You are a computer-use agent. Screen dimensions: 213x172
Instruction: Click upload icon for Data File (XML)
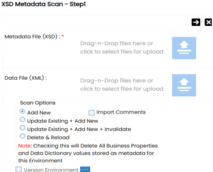click(184, 85)
